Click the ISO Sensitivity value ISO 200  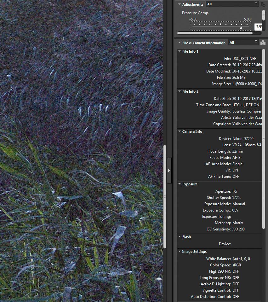click(238, 229)
